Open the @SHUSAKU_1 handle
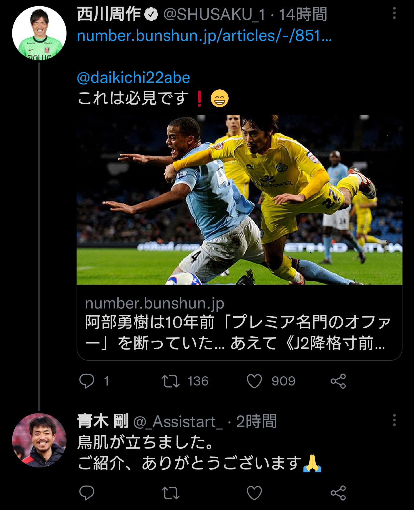This screenshot has height=510, width=414. click(214, 14)
